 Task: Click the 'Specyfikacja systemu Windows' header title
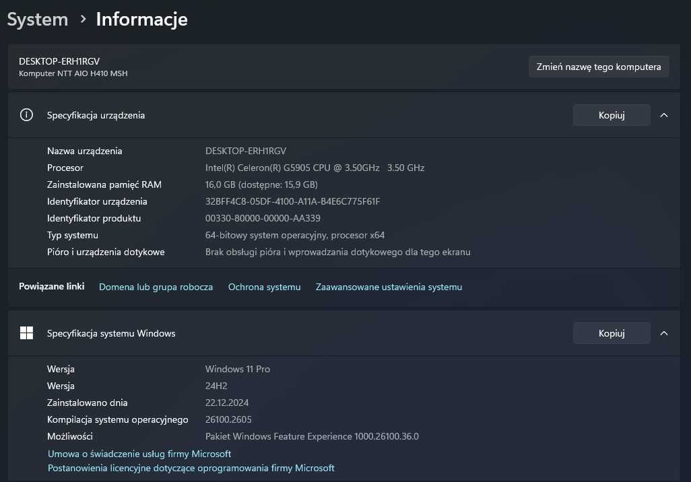coord(111,333)
